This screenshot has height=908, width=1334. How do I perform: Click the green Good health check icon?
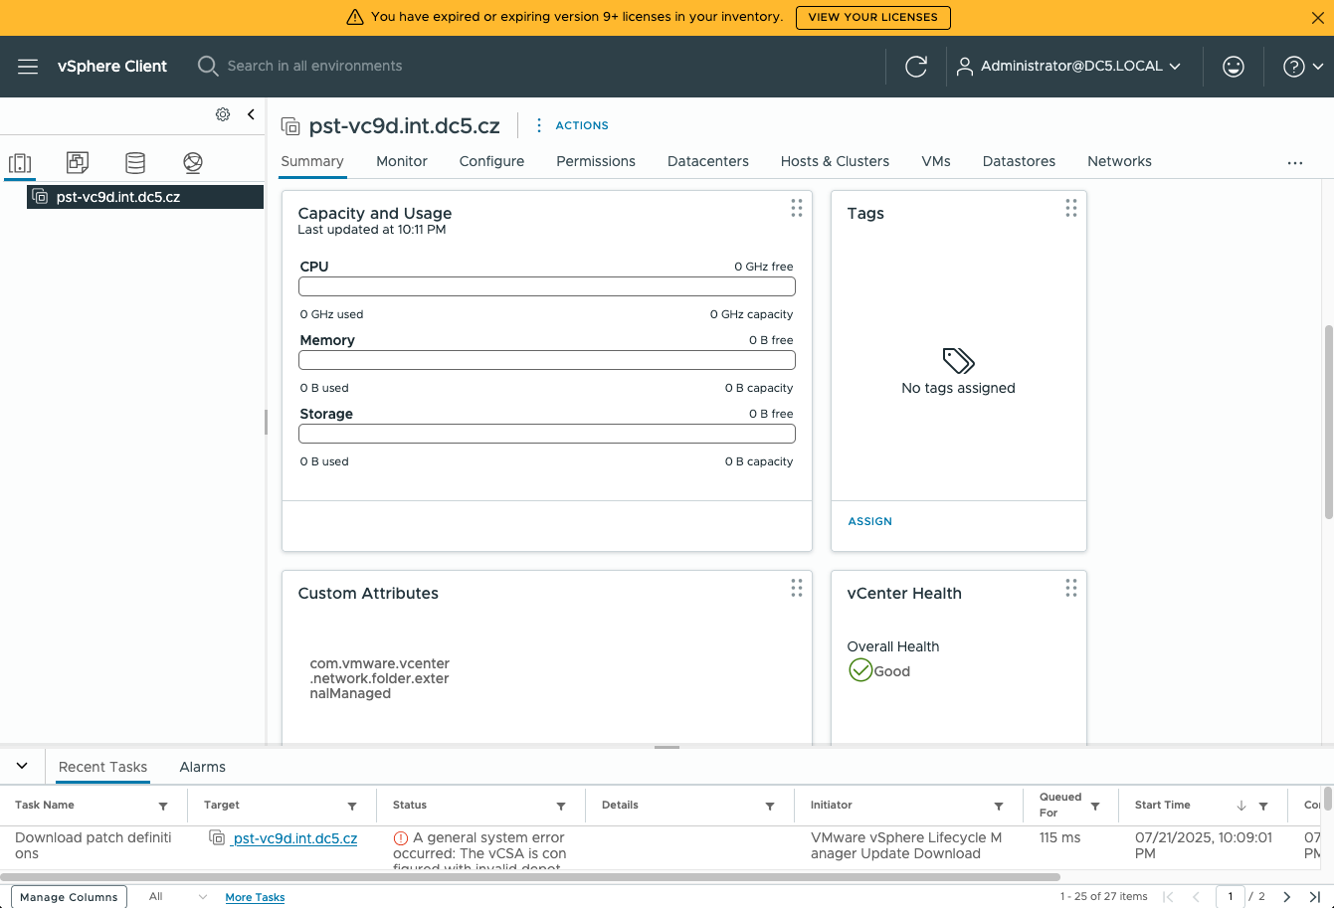(x=859, y=670)
